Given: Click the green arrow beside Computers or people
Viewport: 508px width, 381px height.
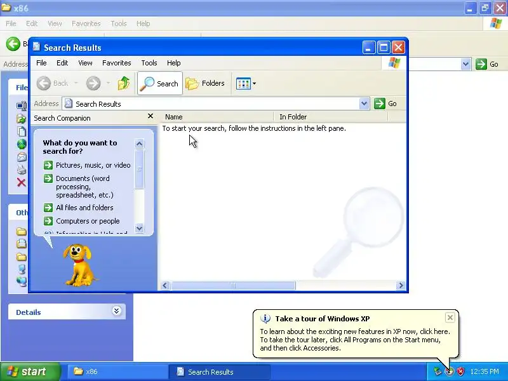Looking at the screenshot, I should coord(48,221).
